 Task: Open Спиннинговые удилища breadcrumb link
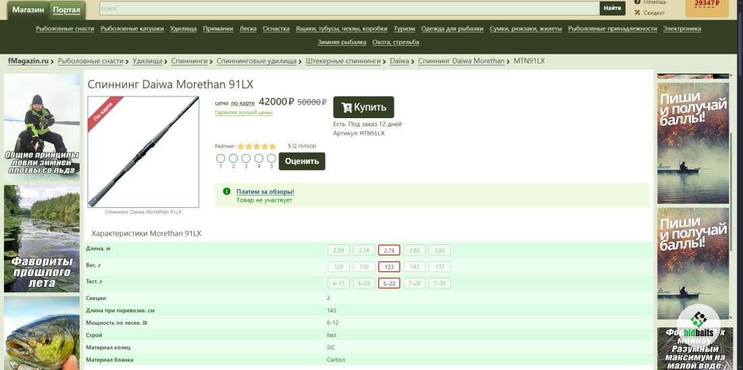point(257,61)
